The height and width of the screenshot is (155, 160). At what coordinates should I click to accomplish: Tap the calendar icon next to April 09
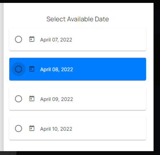click(32, 98)
